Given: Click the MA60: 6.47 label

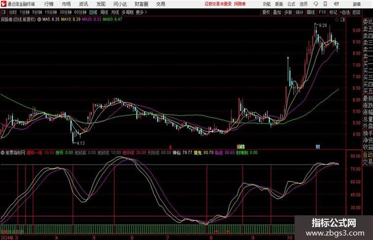Looking at the screenshot, I should click(112, 19).
